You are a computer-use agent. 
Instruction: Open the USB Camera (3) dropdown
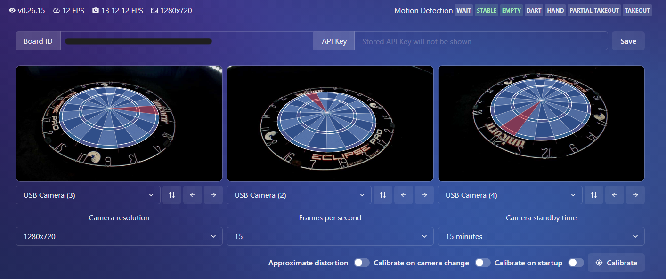[88, 195]
